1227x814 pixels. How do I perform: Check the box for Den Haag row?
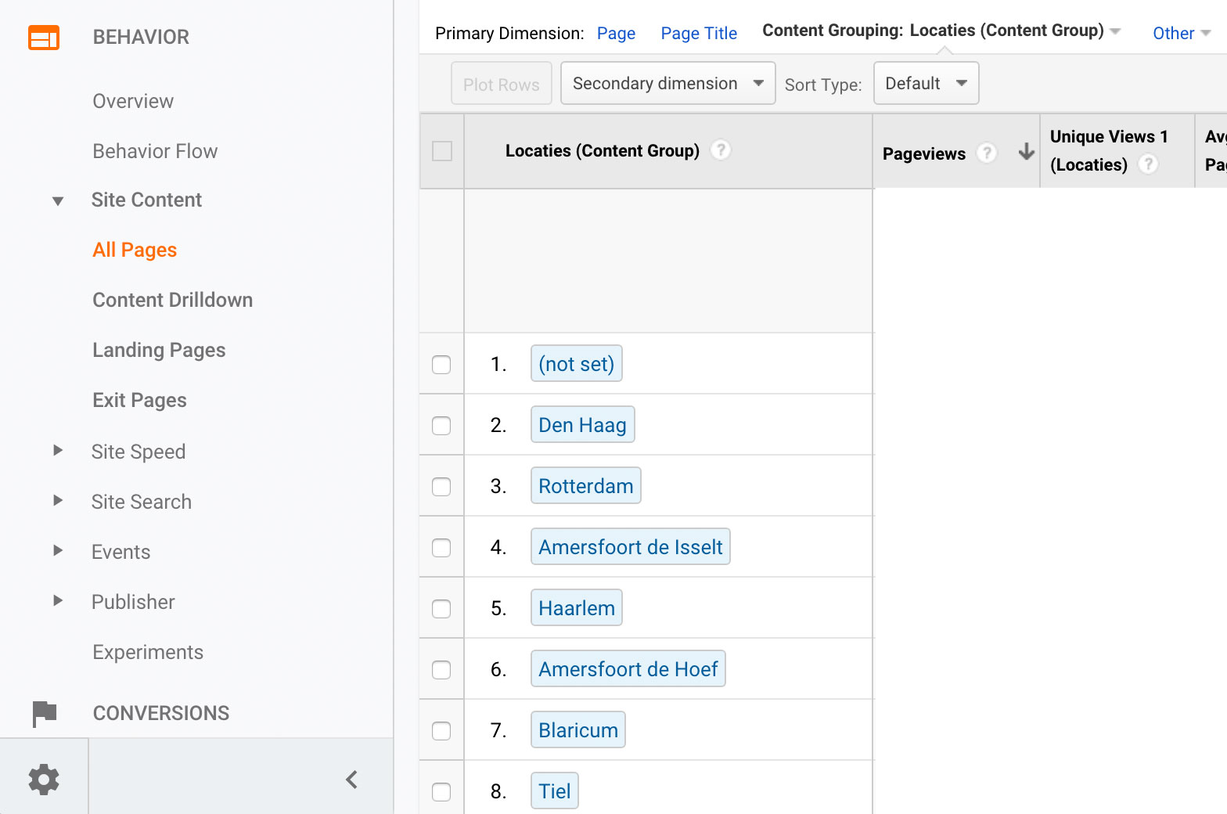pyautogui.click(x=441, y=426)
